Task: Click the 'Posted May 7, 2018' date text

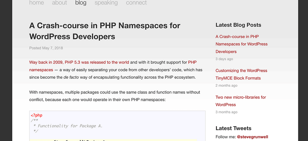Action: 46,48
